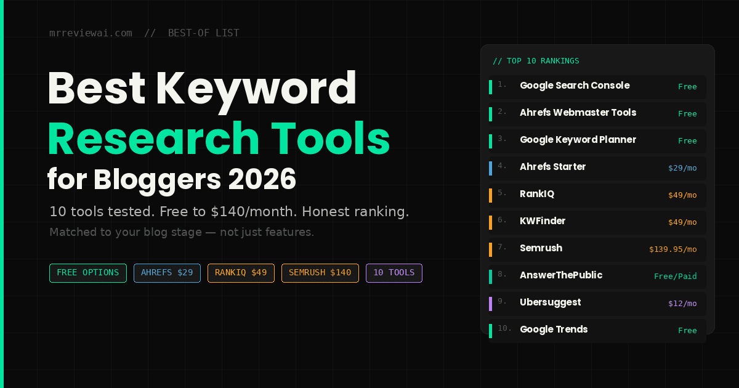Click the SEMRUSH $140 tag
The image size is (739, 388).
[x=320, y=273]
